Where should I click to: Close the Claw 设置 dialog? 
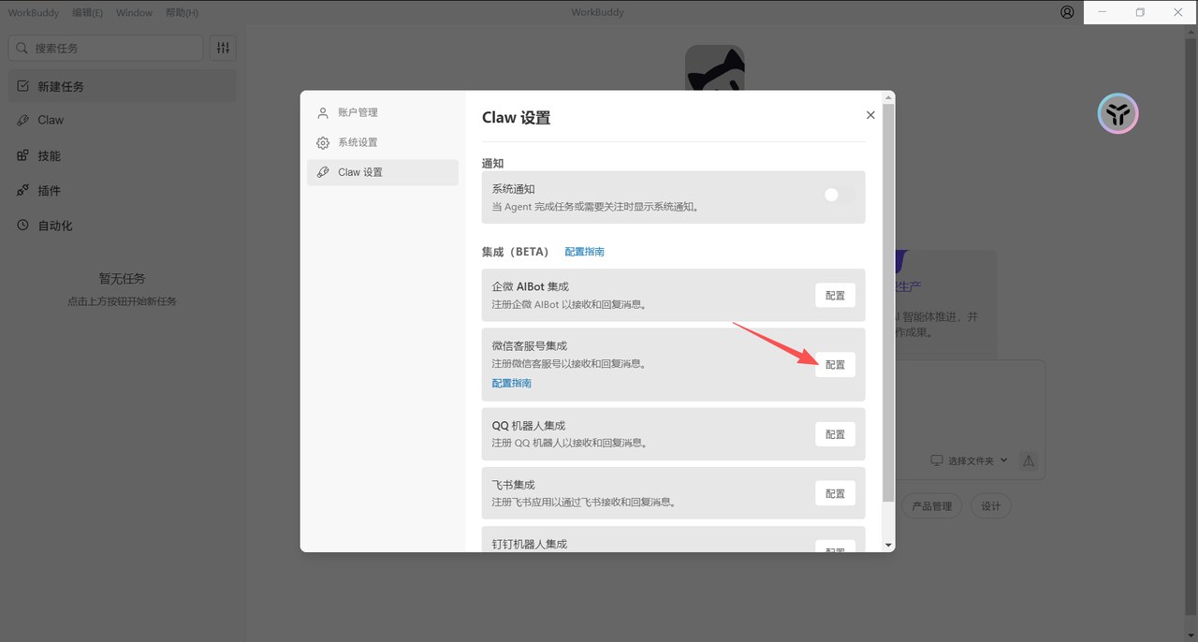point(870,115)
